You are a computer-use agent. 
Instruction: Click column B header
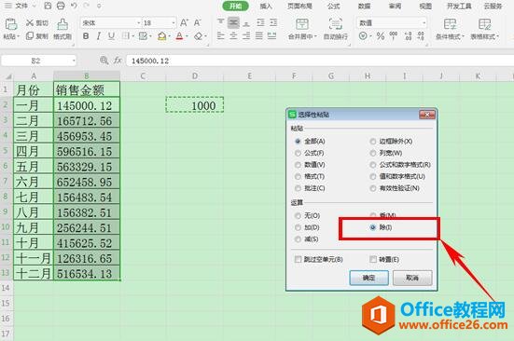point(87,75)
